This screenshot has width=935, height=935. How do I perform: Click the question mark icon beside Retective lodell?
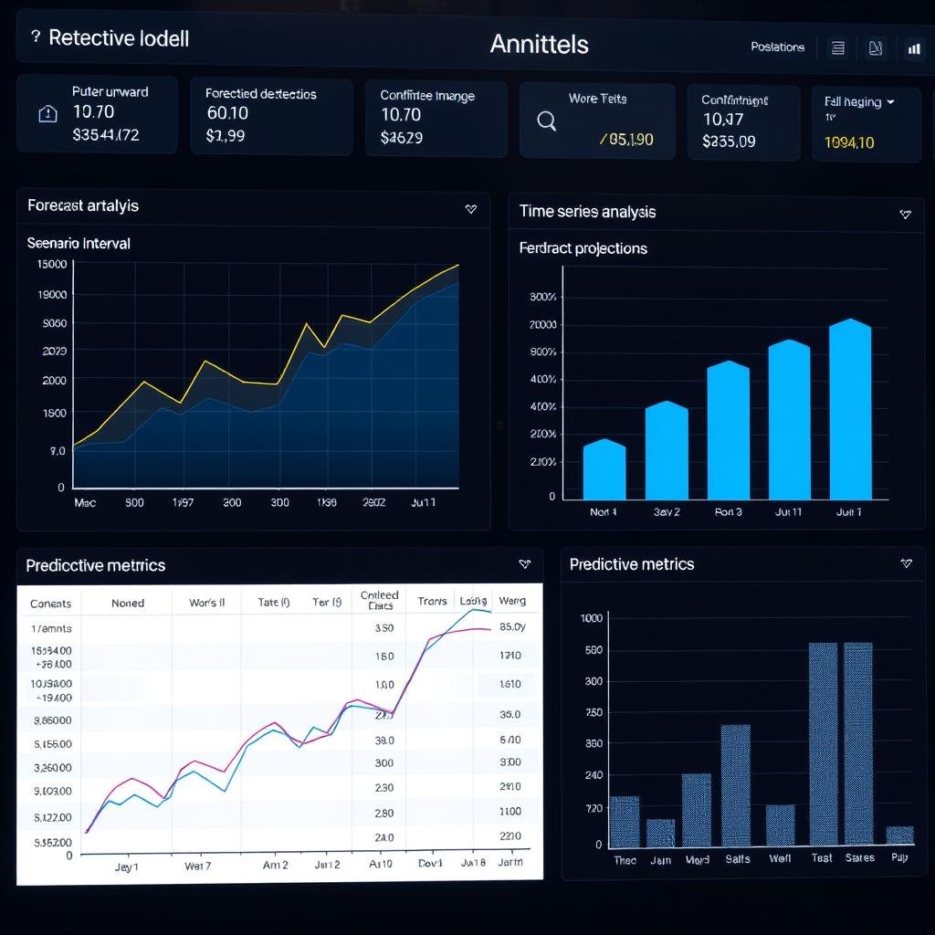click(35, 38)
